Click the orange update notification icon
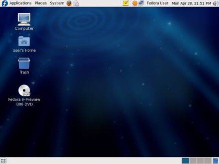The image size is (219, 164). tap(134, 3)
